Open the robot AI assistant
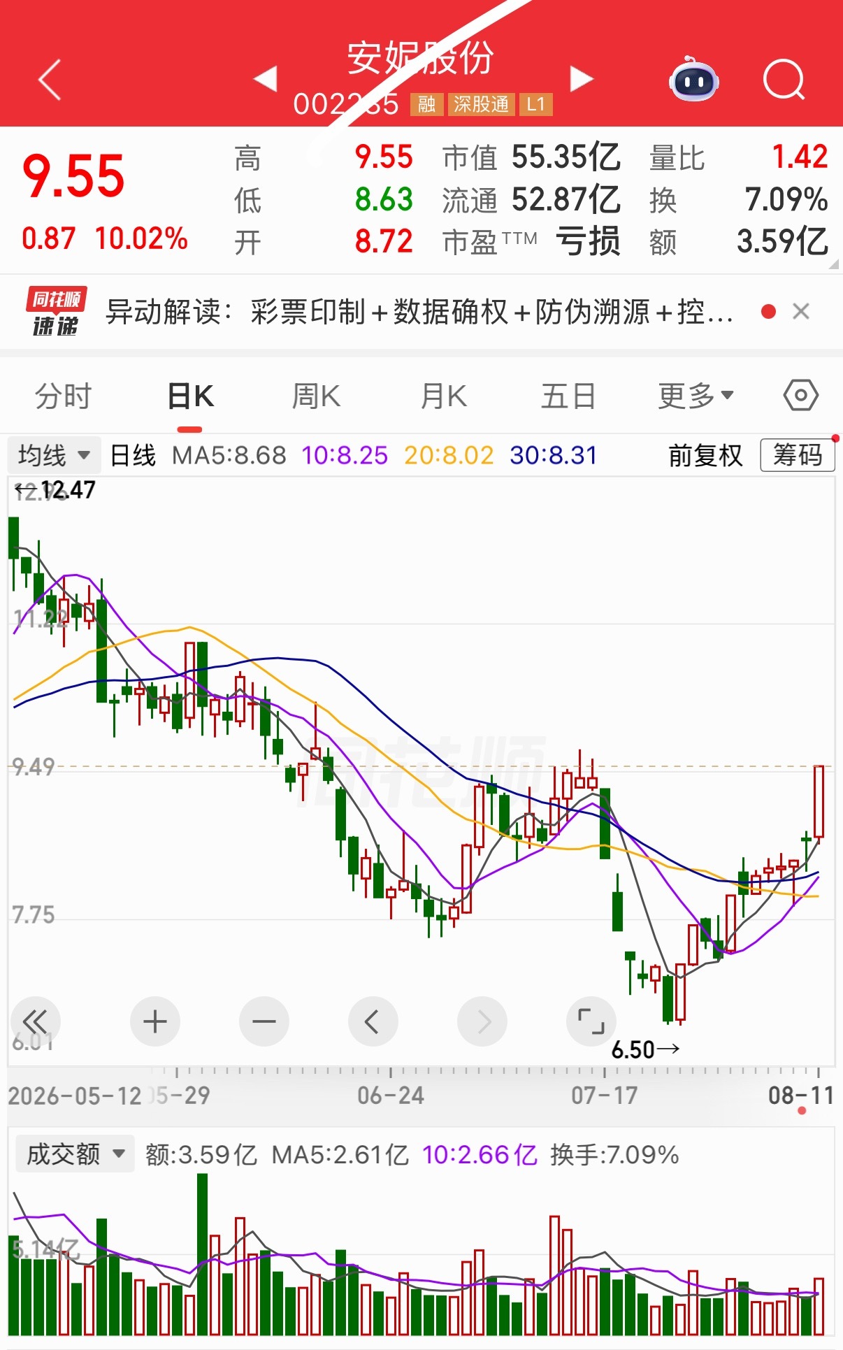The image size is (843, 1350). click(x=693, y=80)
